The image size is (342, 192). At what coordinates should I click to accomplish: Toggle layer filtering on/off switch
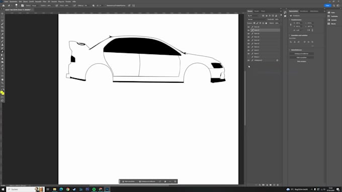pyautogui.click(x=281, y=16)
